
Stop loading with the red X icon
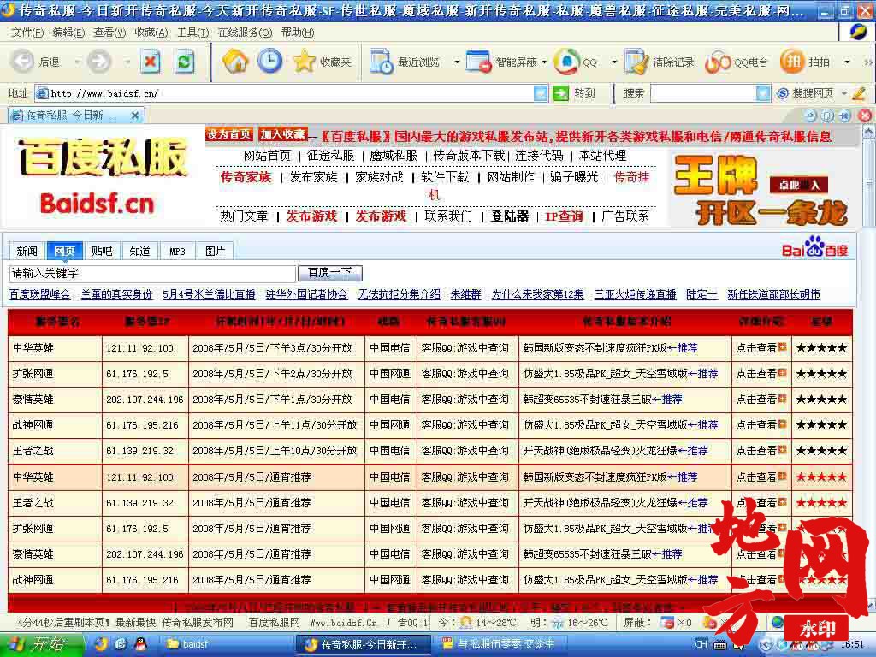click(150, 61)
